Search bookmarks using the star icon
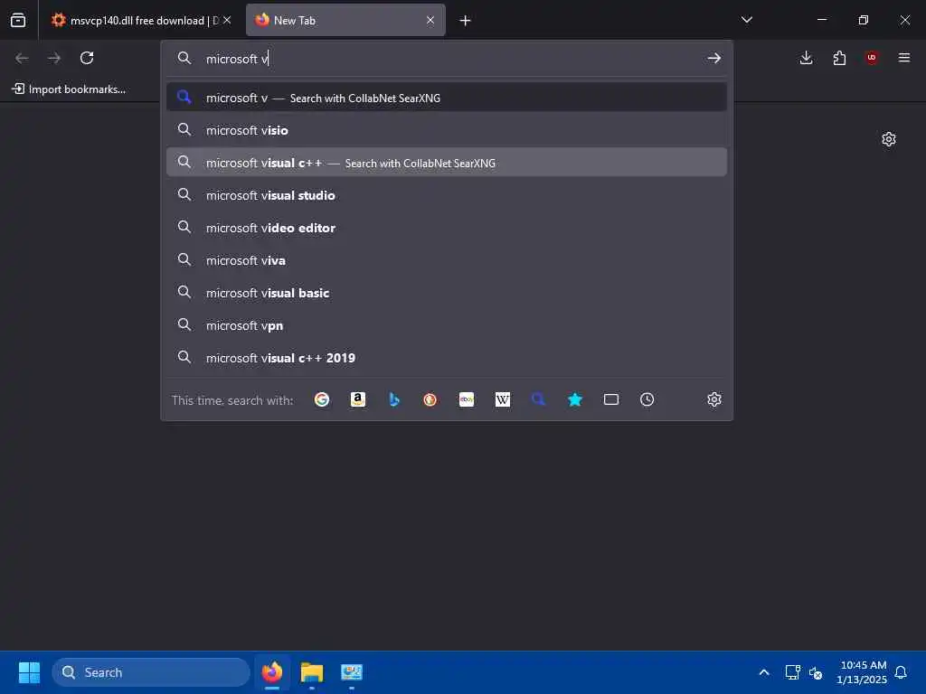This screenshot has height=694, width=926. pos(575,399)
